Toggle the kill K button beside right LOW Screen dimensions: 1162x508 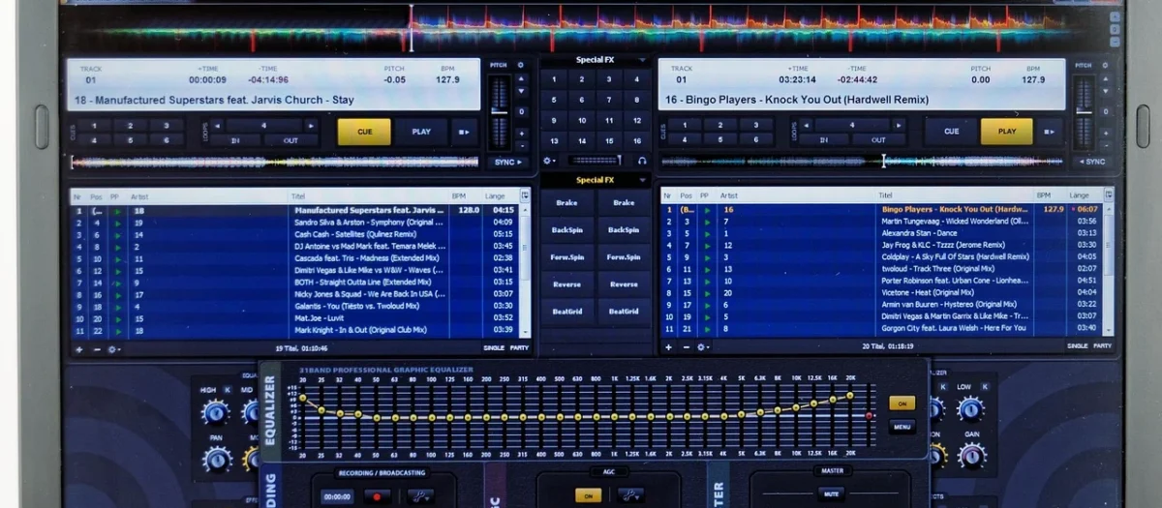pos(986,386)
